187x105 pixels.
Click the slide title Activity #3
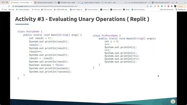click(x=82, y=19)
